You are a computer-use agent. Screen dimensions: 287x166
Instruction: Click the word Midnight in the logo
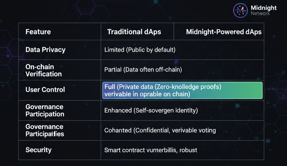(264, 8)
